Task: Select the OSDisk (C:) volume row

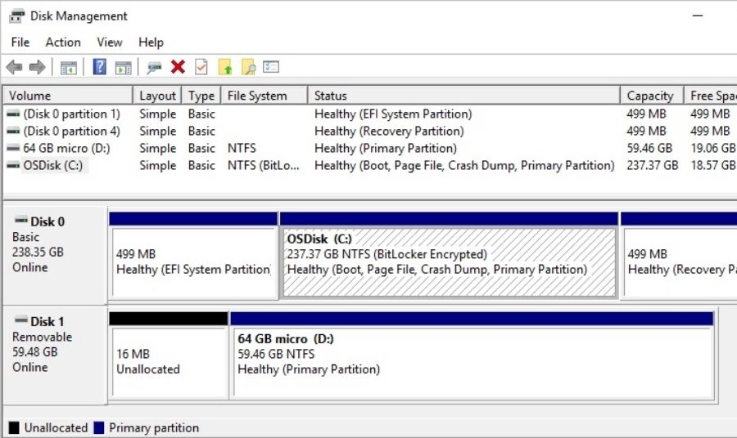Action: point(370,166)
